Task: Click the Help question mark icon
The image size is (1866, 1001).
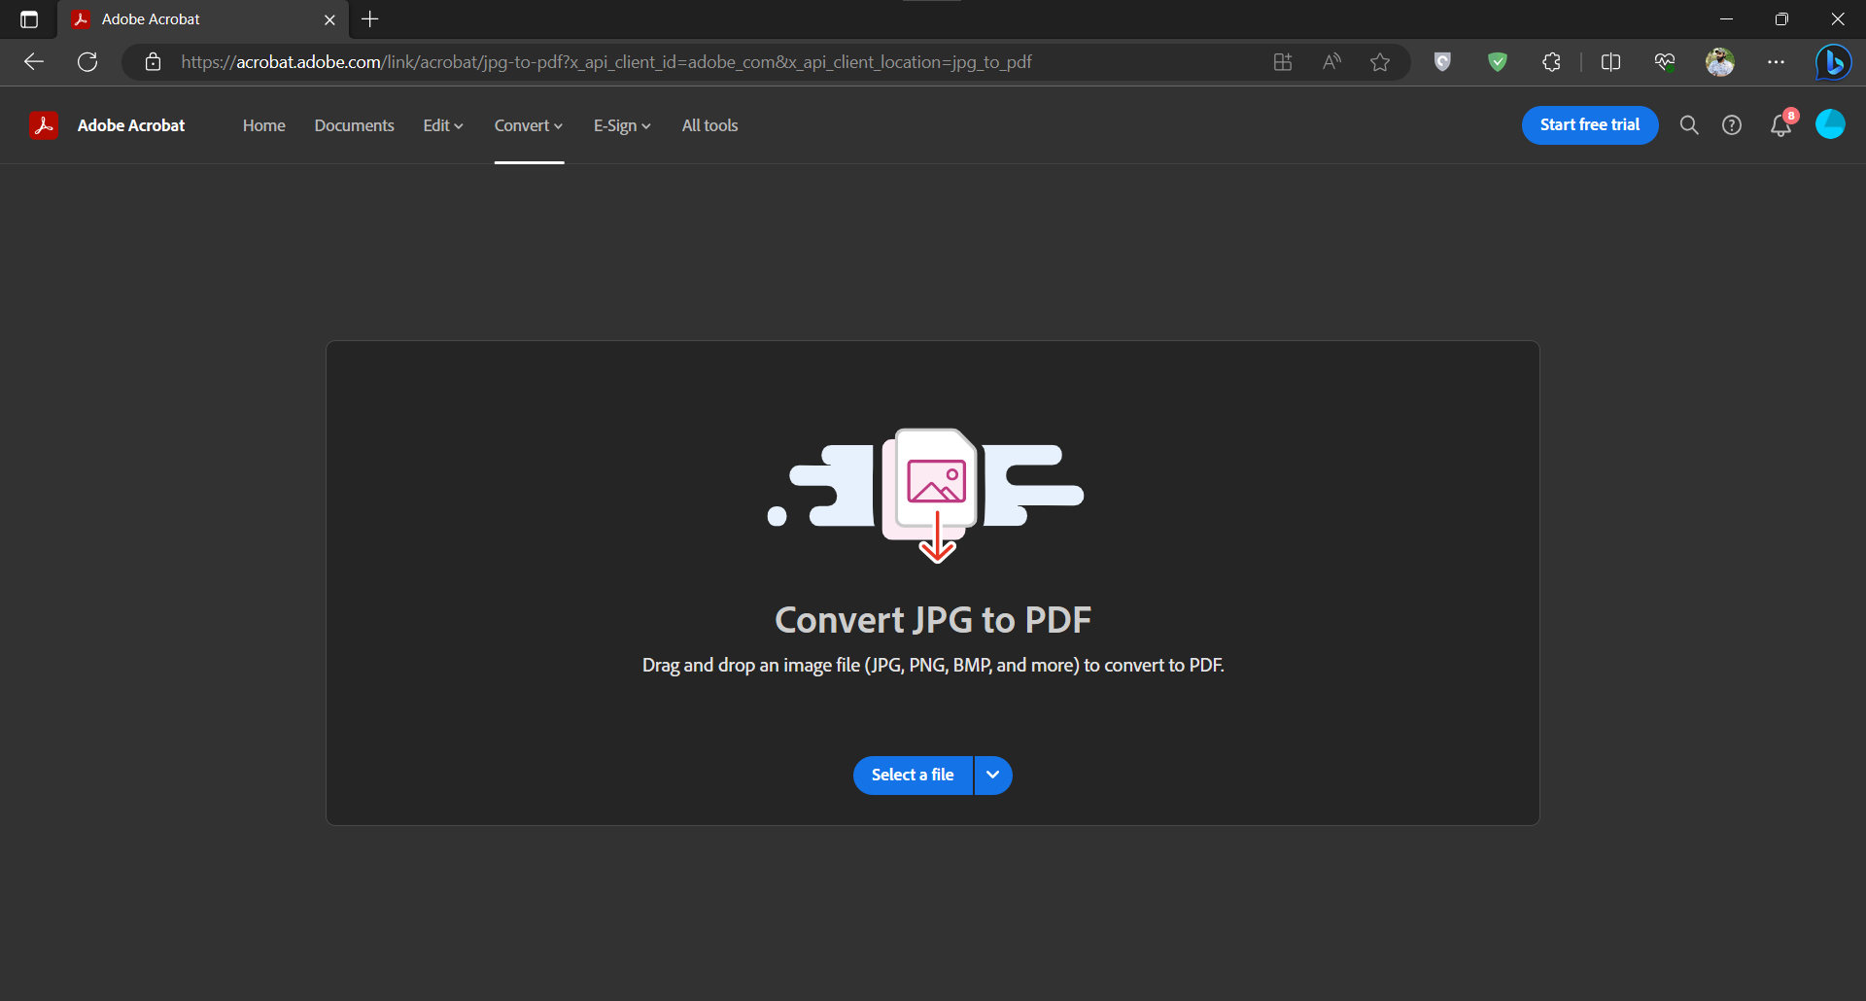Action: coord(1734,124)
